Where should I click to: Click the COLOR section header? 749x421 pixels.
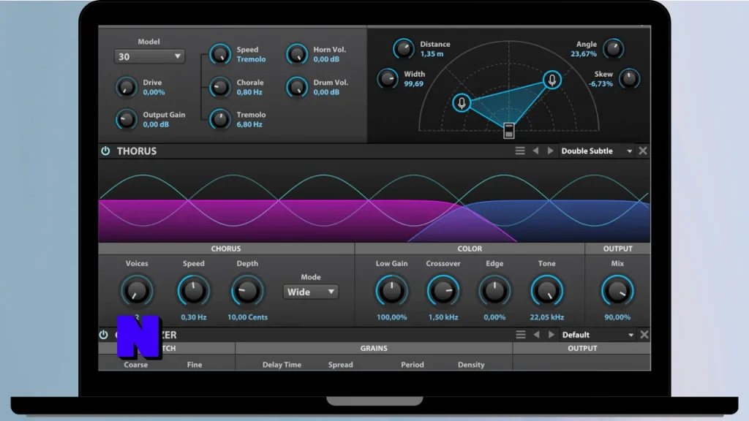pyautogui.click(x=470, y=249)
